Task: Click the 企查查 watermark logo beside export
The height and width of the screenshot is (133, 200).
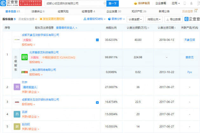Action: 192,19
